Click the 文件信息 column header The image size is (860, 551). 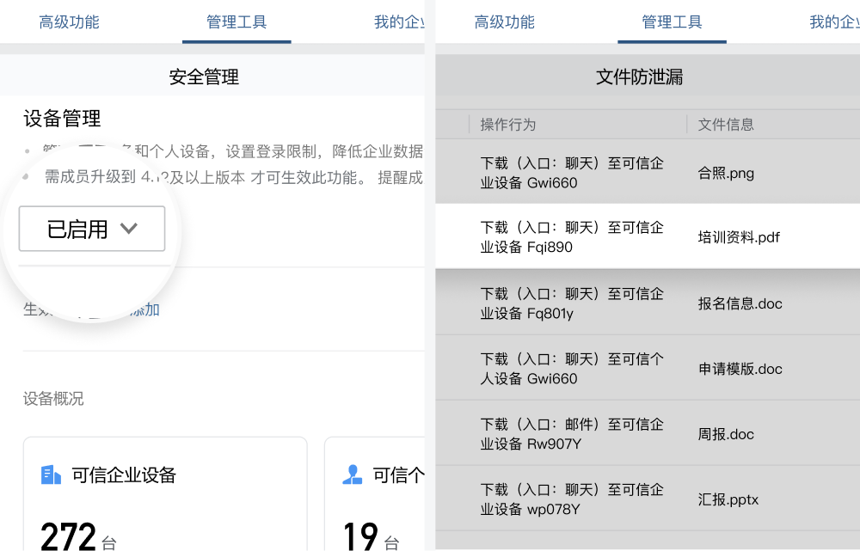726,125
